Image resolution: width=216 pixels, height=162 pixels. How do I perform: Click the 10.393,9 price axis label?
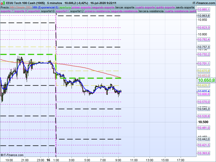(x=204, y=153)
